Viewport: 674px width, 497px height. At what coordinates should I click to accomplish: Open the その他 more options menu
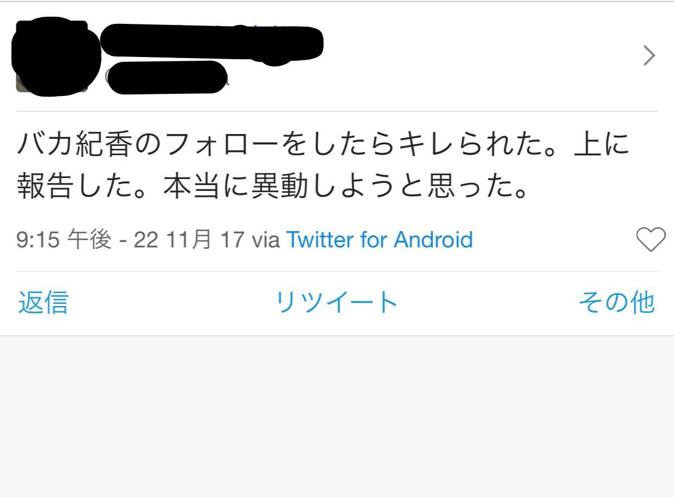[616, 303]
